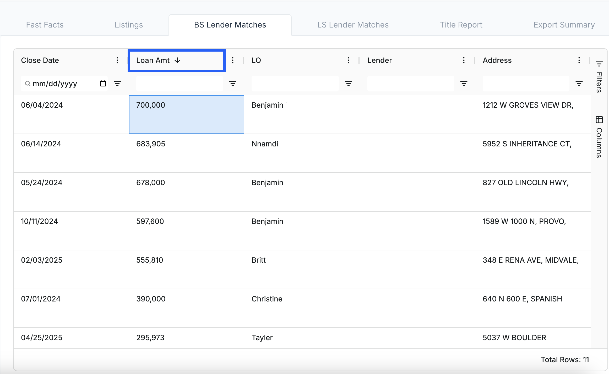Sort by Lender column header
Screen dimensions: 609x374
pos(379,60)
